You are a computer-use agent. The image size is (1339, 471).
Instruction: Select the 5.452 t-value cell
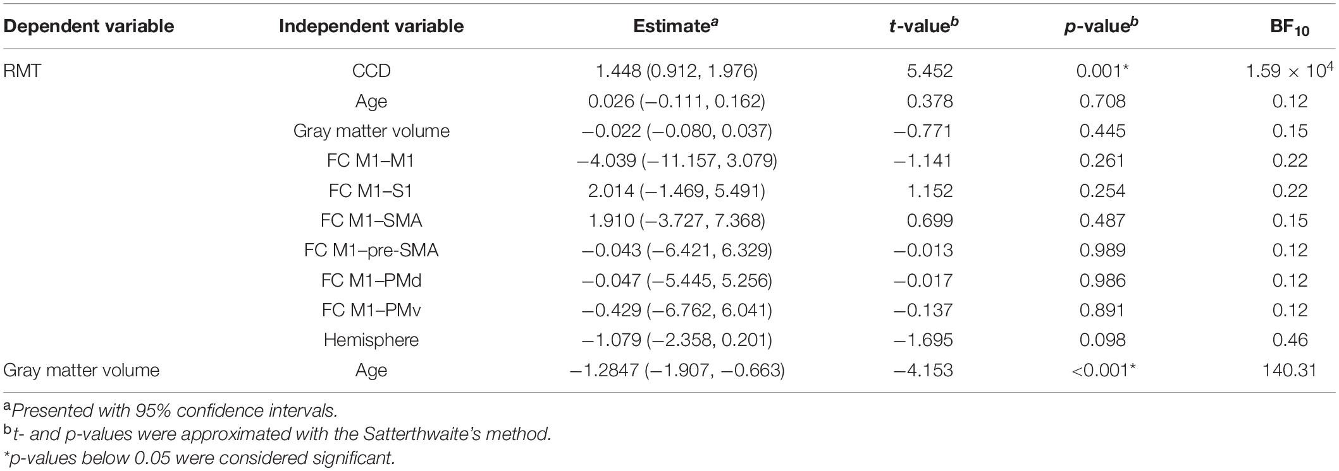point(929,71)
